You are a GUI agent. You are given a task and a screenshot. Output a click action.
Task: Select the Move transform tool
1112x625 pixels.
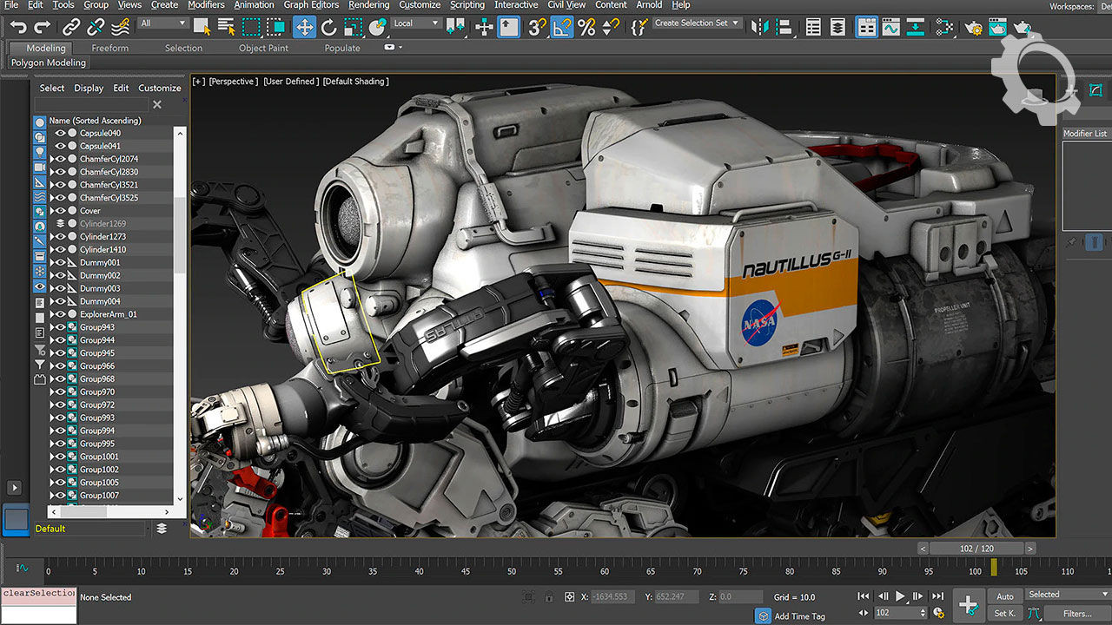point(304,27)
